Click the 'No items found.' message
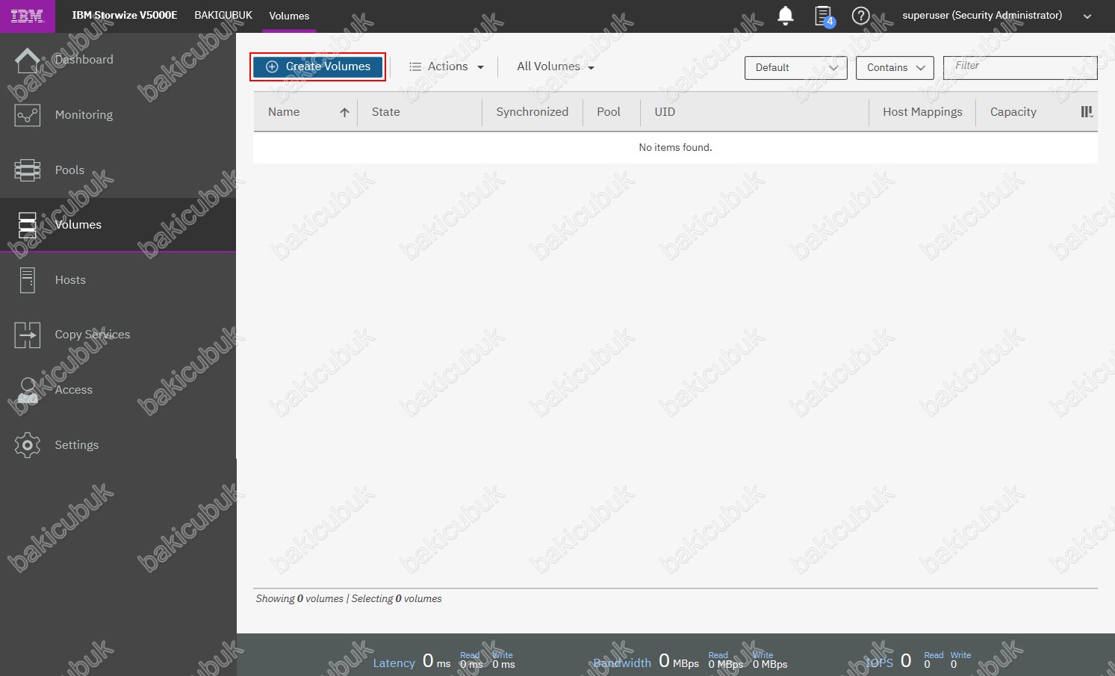The image size is (1115, 676). click(x=675, y=148)
